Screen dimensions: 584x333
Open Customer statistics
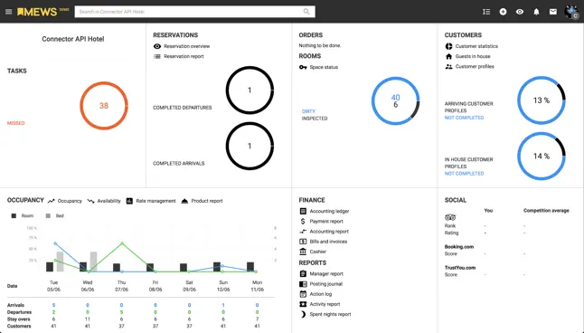click(476, 46)
